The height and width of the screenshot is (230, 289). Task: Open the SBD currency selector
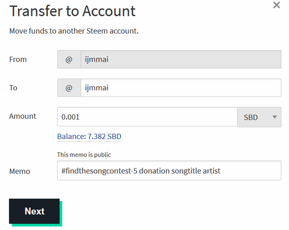tap(260, 117)
